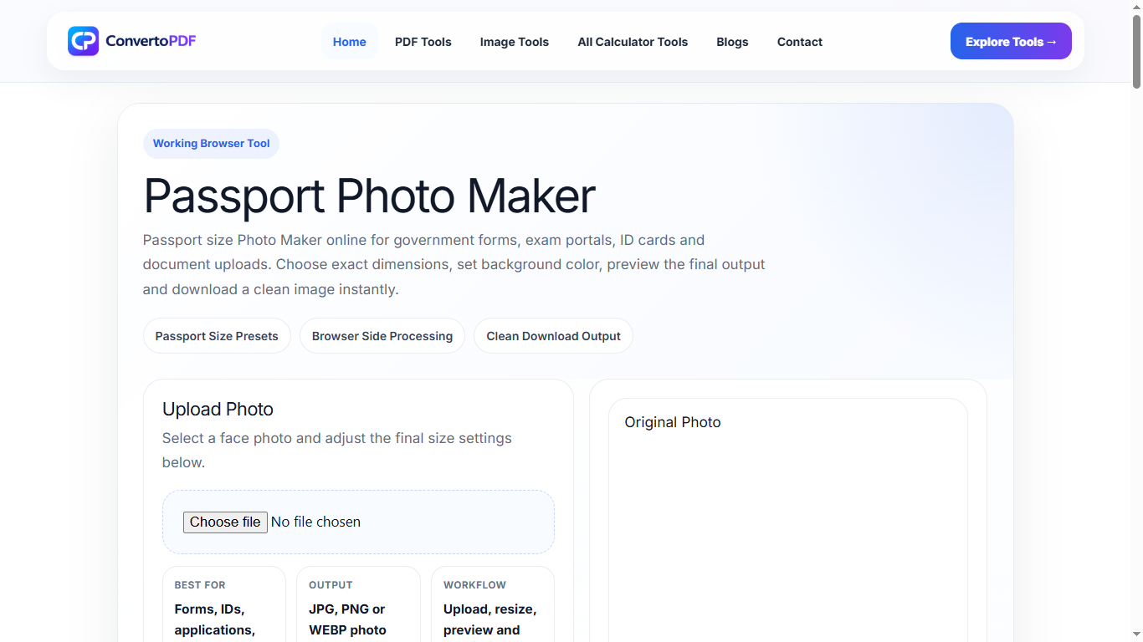Click the Choose file button
The image size is (1143, 642).
225,522
